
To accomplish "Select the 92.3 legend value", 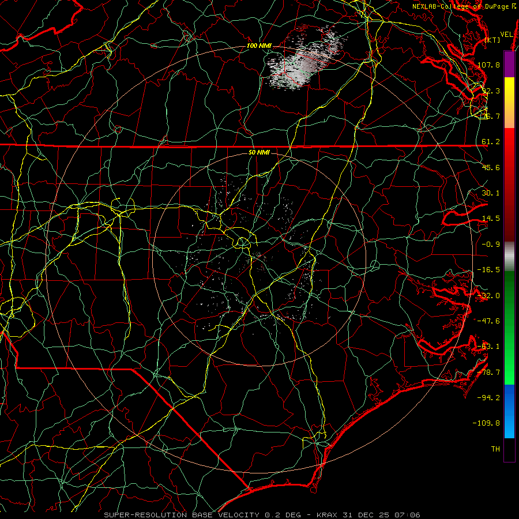I will click(x=491, y=91).
